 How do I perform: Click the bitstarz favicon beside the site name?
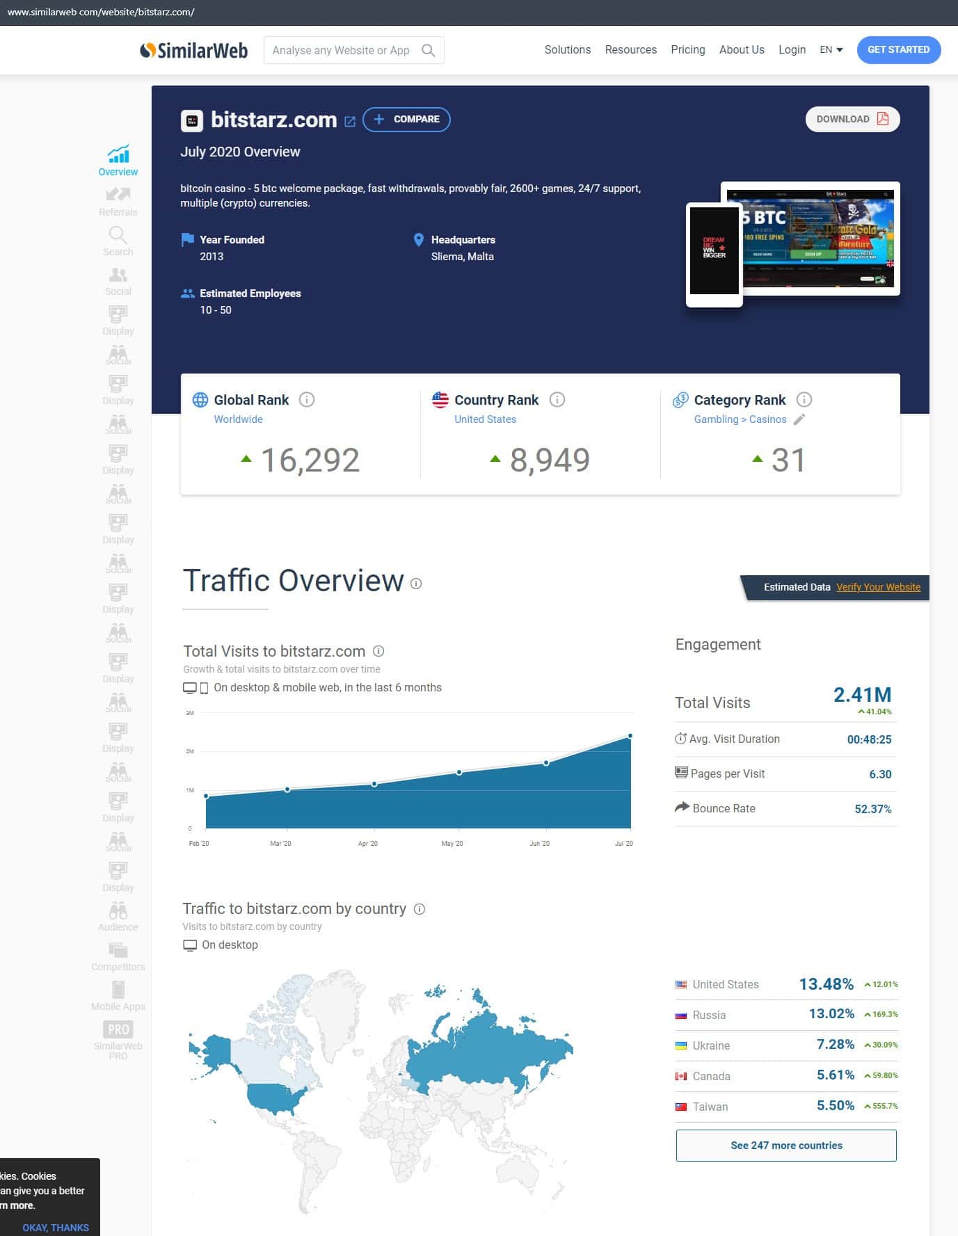[x=192, y=120]
